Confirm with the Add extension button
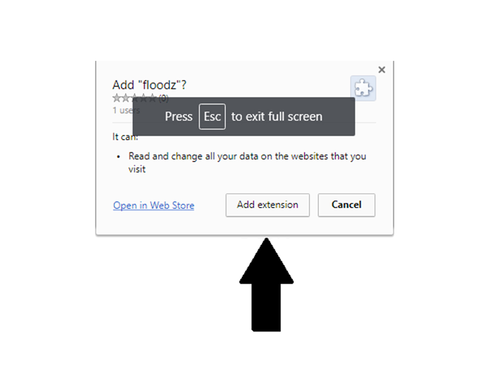 pos(267,205)
